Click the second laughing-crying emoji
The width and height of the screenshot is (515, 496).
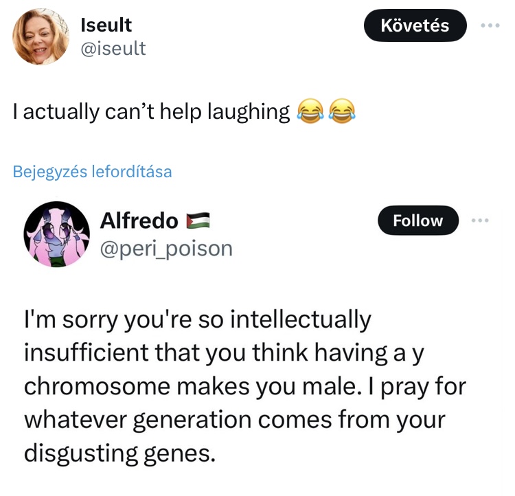coord(342,111)
